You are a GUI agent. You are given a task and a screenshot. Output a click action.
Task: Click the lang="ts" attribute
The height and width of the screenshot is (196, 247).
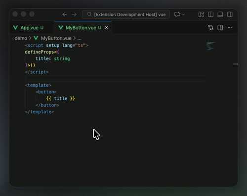point(74,46)
